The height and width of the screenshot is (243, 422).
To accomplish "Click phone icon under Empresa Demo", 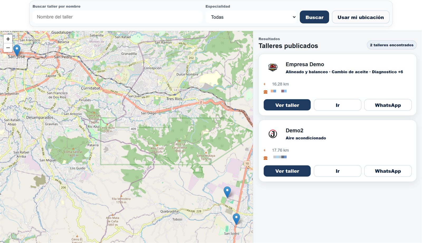I will [x=265, y=92].
